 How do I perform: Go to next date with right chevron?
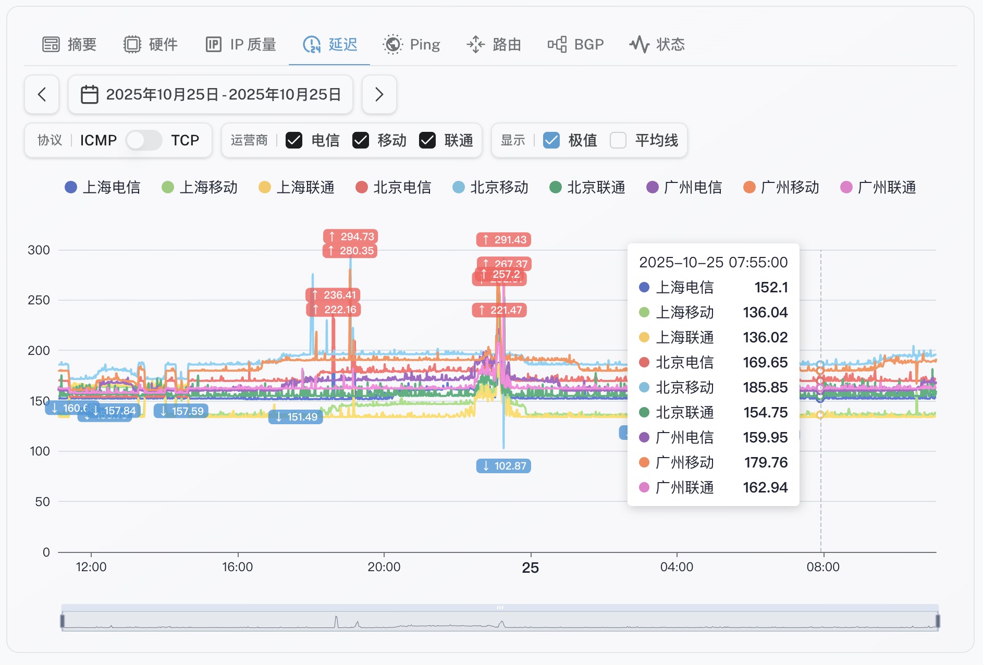coord(379,94)
